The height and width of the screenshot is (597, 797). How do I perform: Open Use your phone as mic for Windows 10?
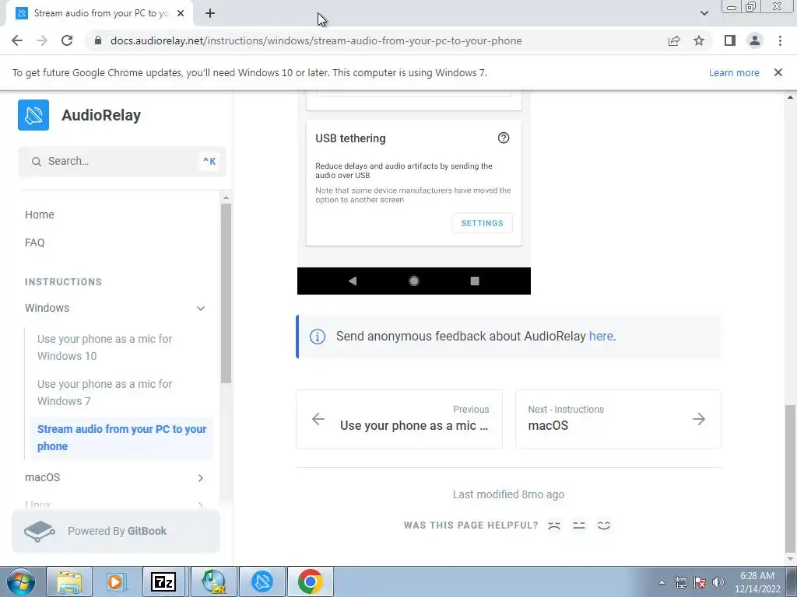point(105,347)
